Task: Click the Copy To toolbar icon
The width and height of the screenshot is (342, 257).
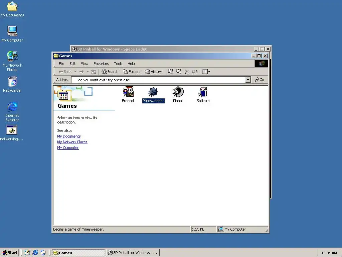Action: (179, 72)
